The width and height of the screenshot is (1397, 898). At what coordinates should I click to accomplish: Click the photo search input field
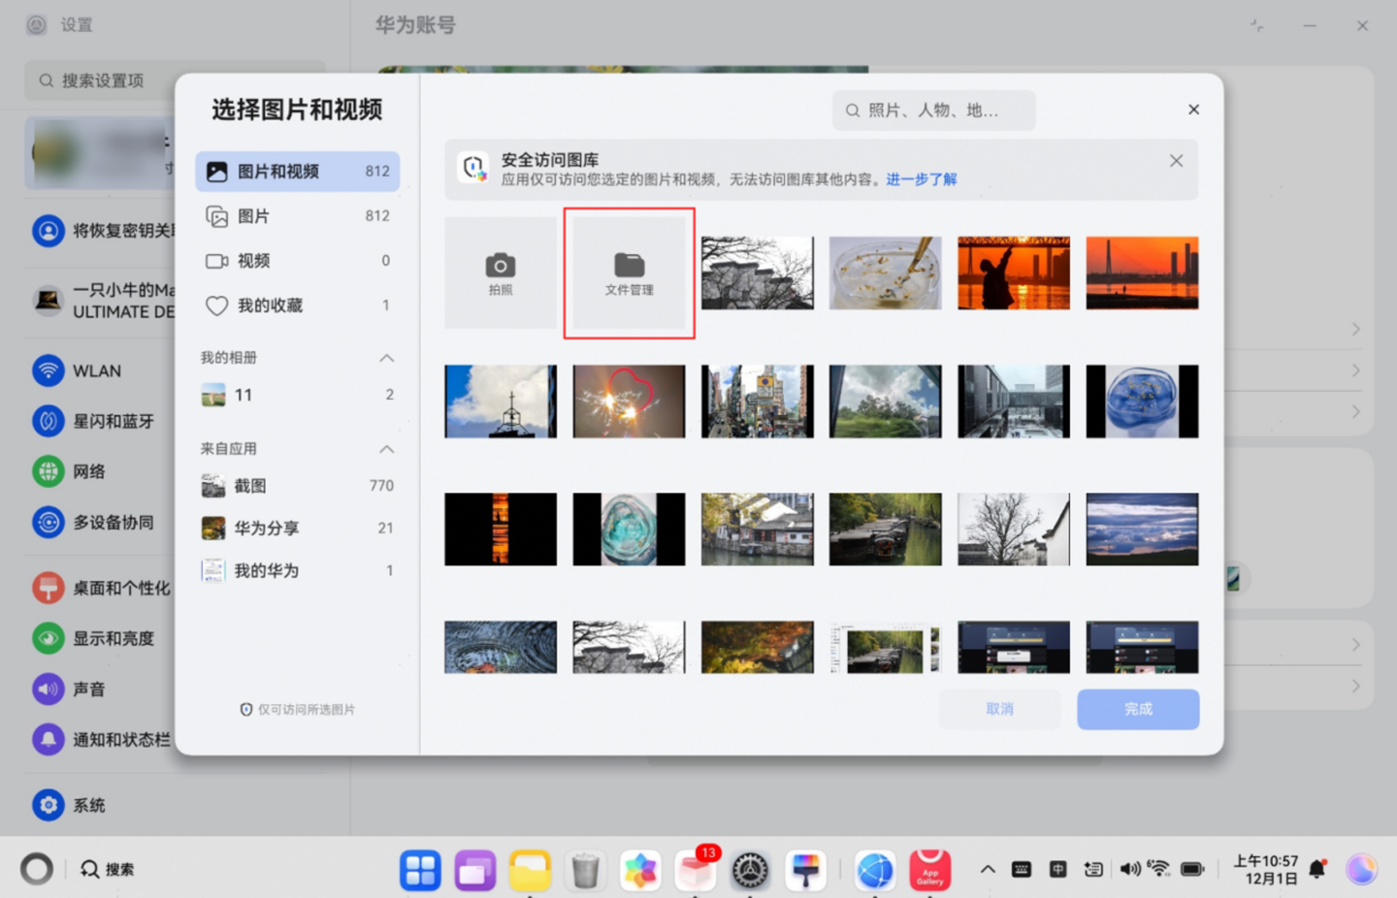(933, 110)
